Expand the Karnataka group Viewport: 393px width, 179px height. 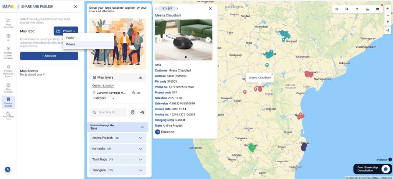118,148
